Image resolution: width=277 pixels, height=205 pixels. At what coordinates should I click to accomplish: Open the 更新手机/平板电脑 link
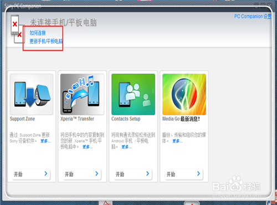pyautogui.click(x=46, y=41)
